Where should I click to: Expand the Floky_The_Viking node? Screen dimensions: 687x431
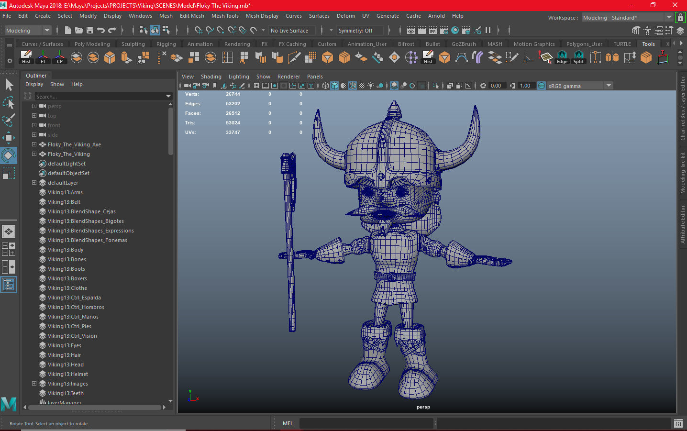point(34,154)
